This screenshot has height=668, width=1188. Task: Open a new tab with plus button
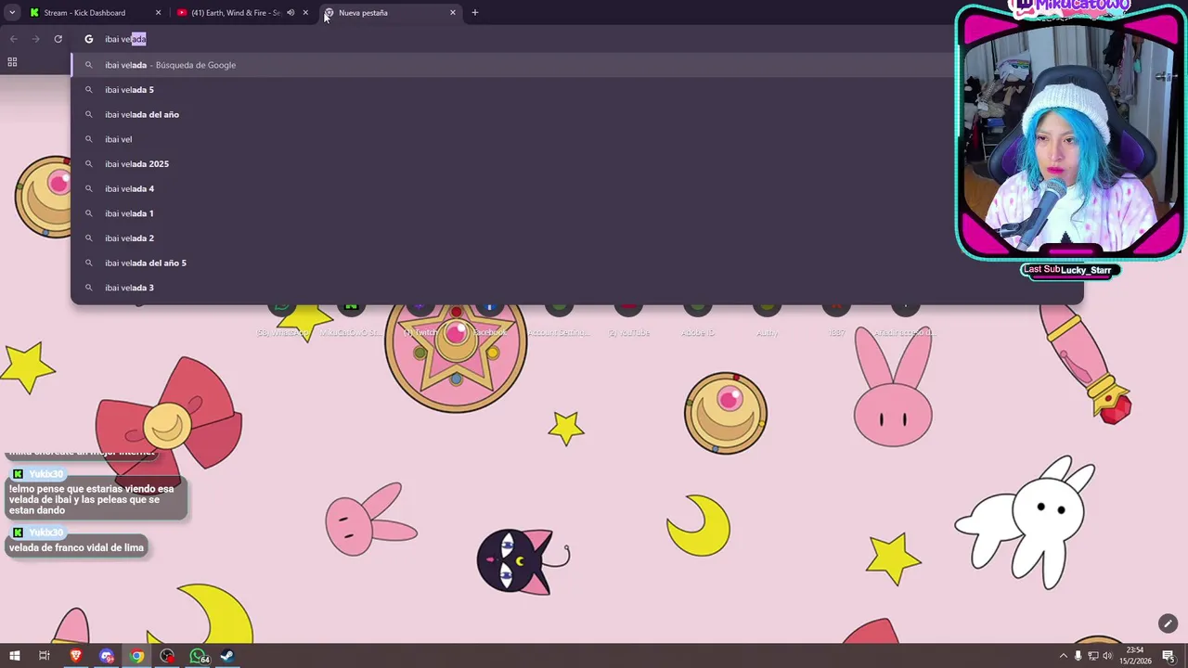475,13
